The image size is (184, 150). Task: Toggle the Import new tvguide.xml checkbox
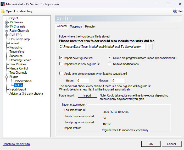pos(61,58)
